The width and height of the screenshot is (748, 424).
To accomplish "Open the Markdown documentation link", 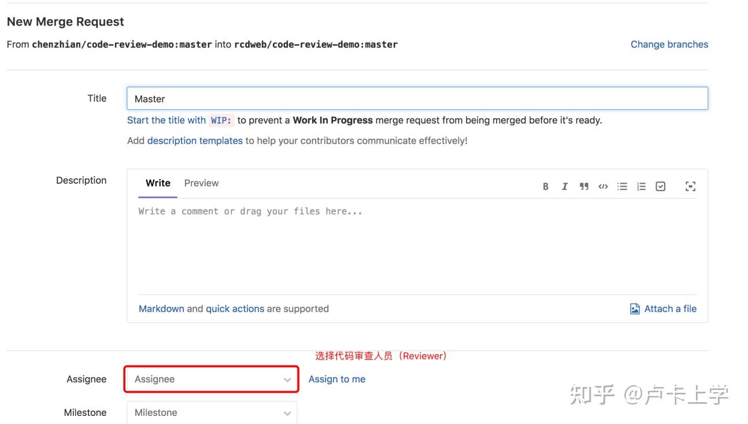I will [161, 308].
